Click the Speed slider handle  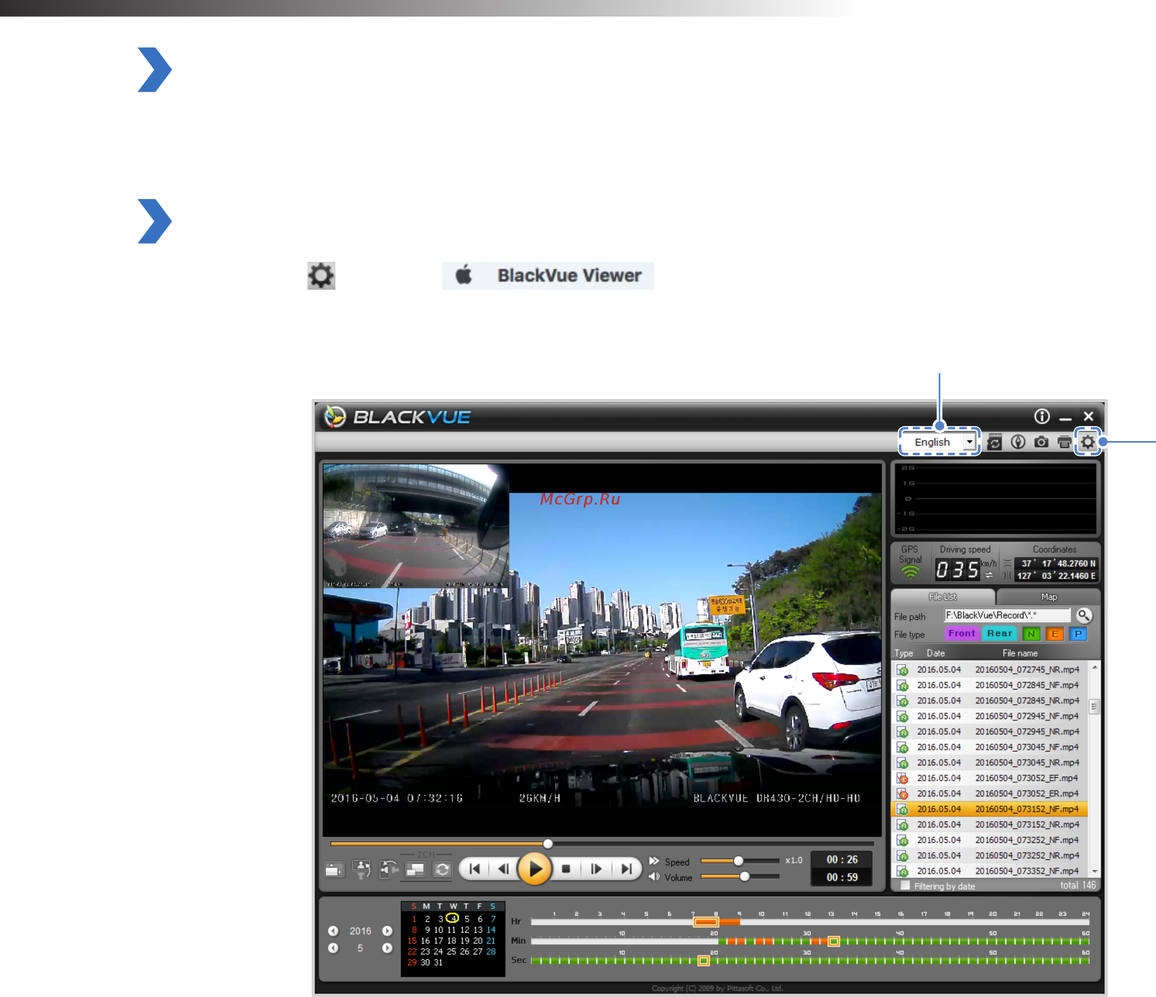[x=738, y=861]
